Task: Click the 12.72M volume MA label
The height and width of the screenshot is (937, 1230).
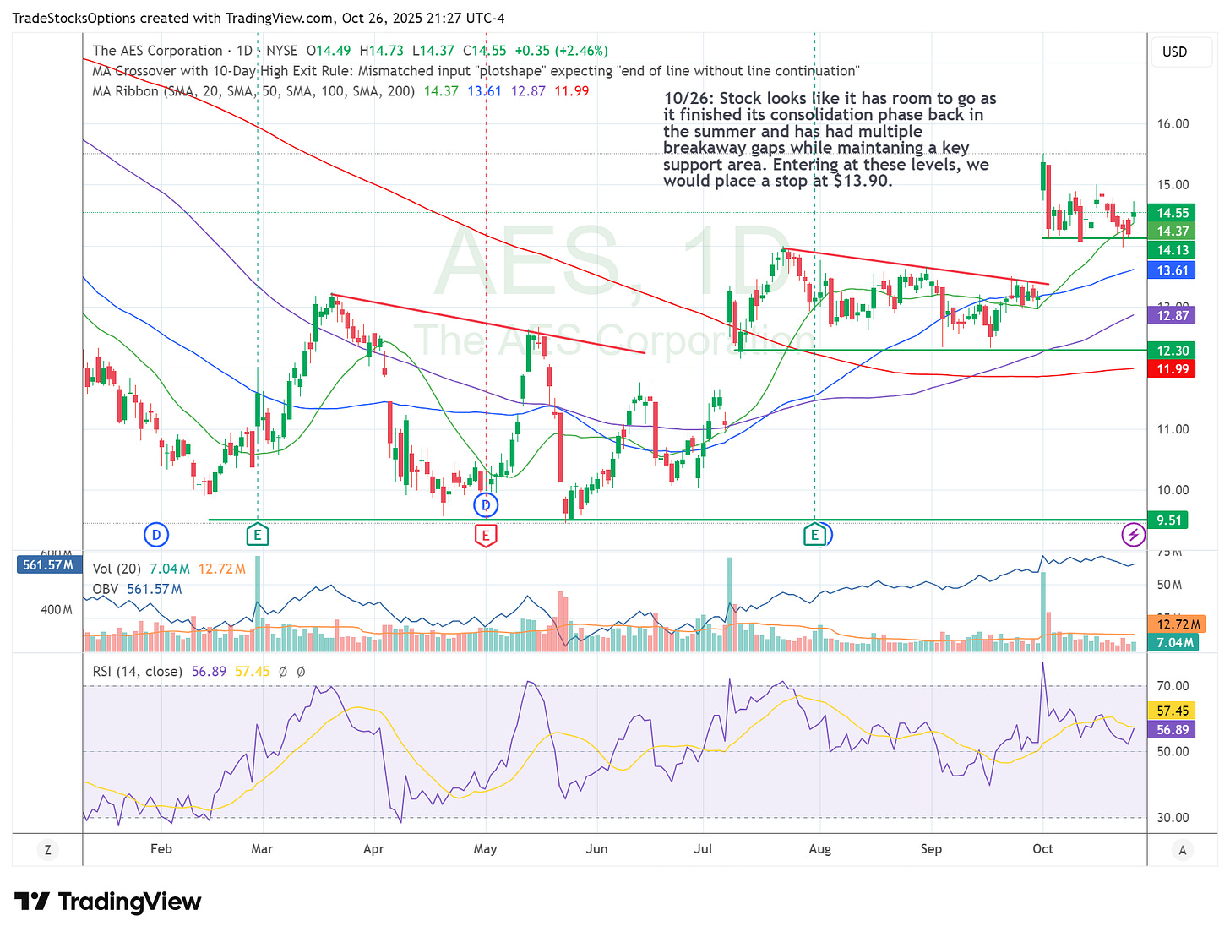Action: click(x=1178, y=624)
